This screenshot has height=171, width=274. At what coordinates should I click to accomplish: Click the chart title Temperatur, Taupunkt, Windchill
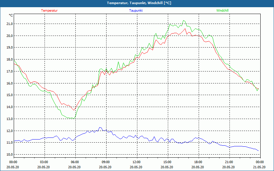139,3
